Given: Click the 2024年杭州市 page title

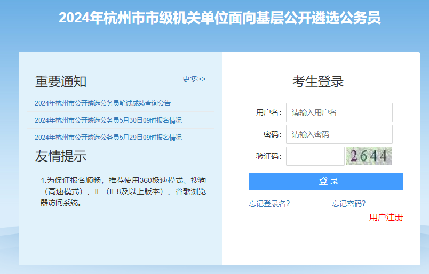Looking at the screenshot, I should pos(219,18).
